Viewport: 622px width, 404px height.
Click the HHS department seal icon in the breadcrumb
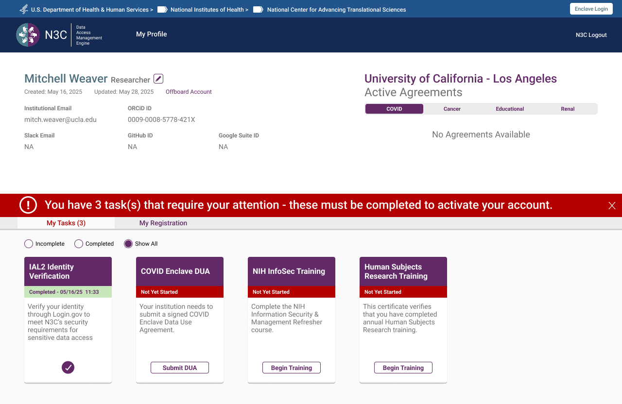(23, 9)
